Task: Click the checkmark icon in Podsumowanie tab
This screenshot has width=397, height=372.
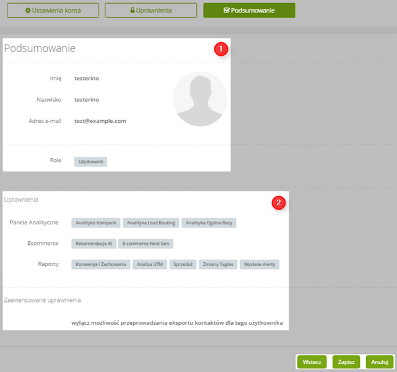Action: coord(227,11)
